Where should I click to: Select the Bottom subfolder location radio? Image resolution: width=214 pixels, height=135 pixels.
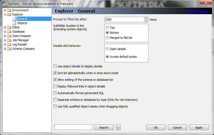point(107,33)
